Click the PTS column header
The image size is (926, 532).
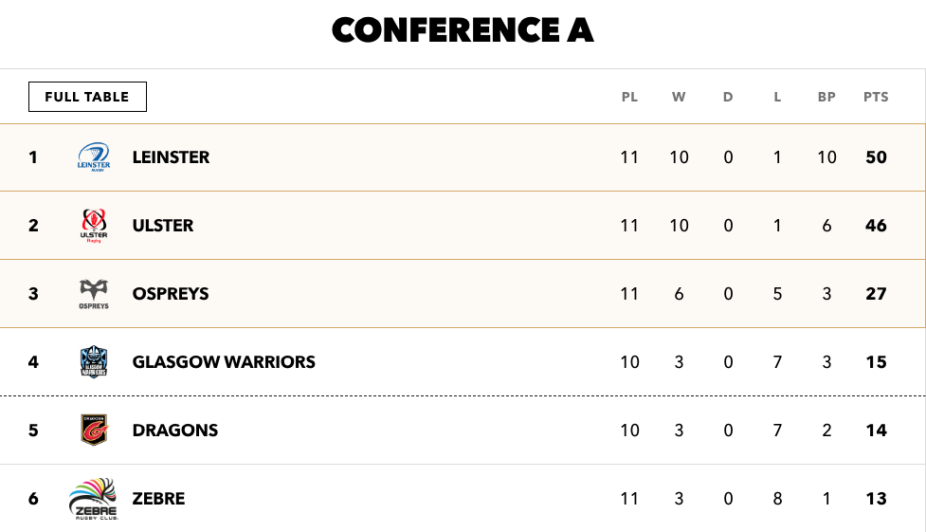(x=876, y=97)
